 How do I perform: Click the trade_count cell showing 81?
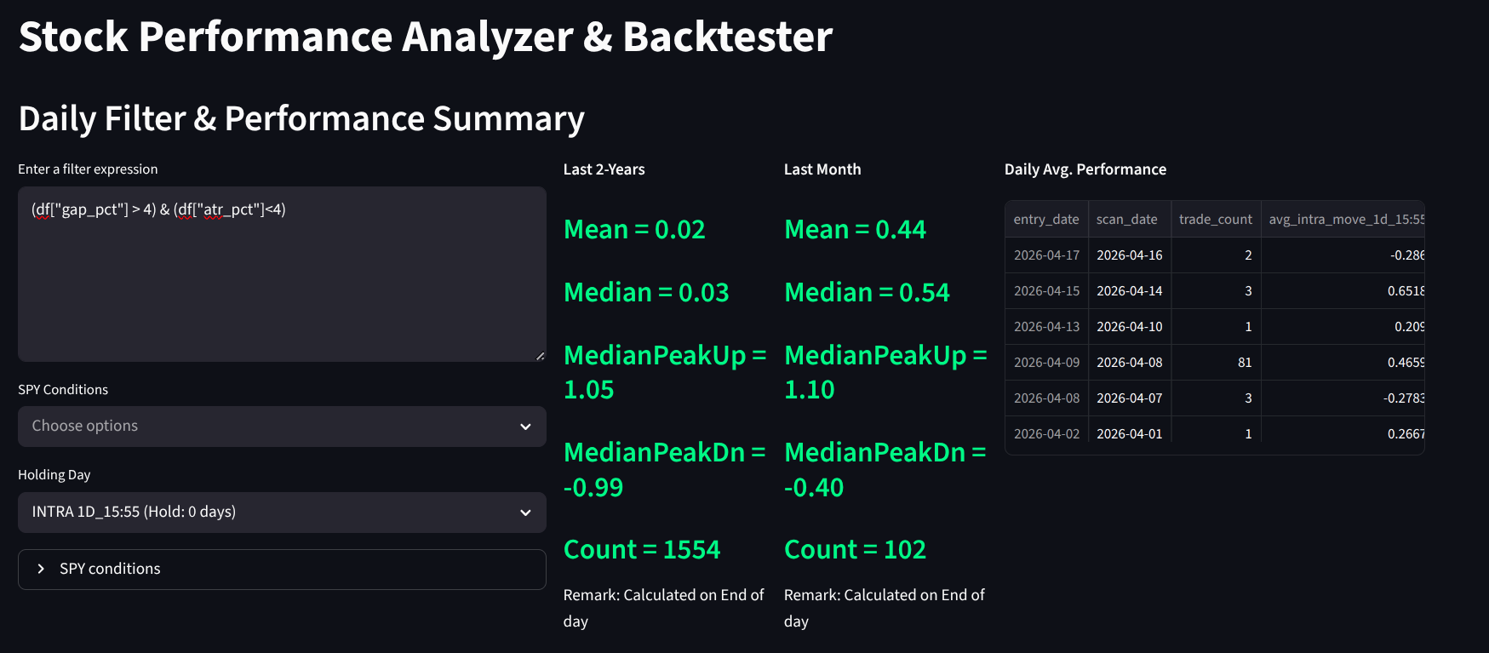[1216, 363]
